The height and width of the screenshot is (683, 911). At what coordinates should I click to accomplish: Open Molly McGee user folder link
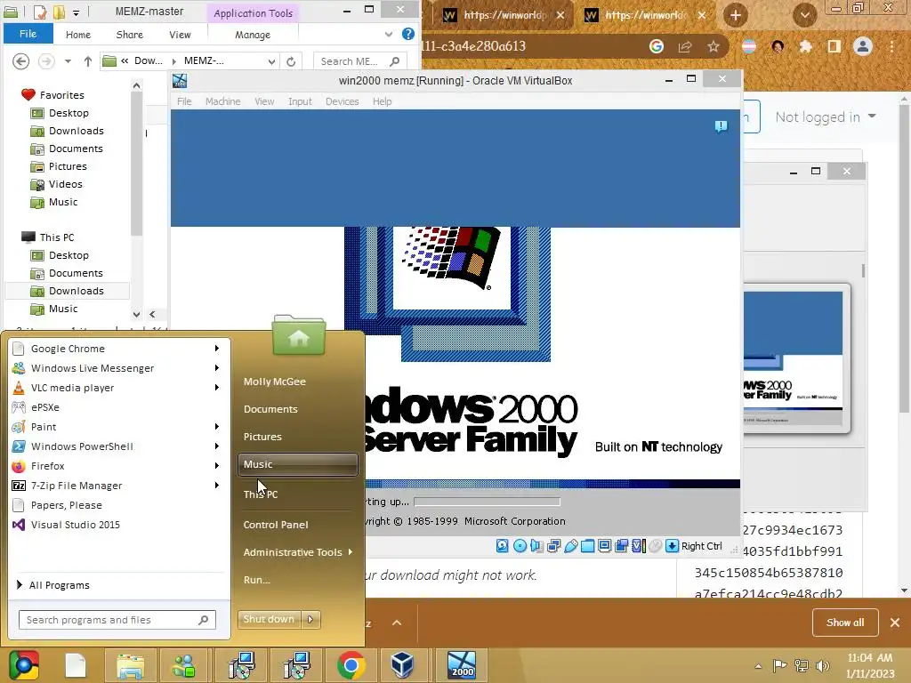[274, 382]
